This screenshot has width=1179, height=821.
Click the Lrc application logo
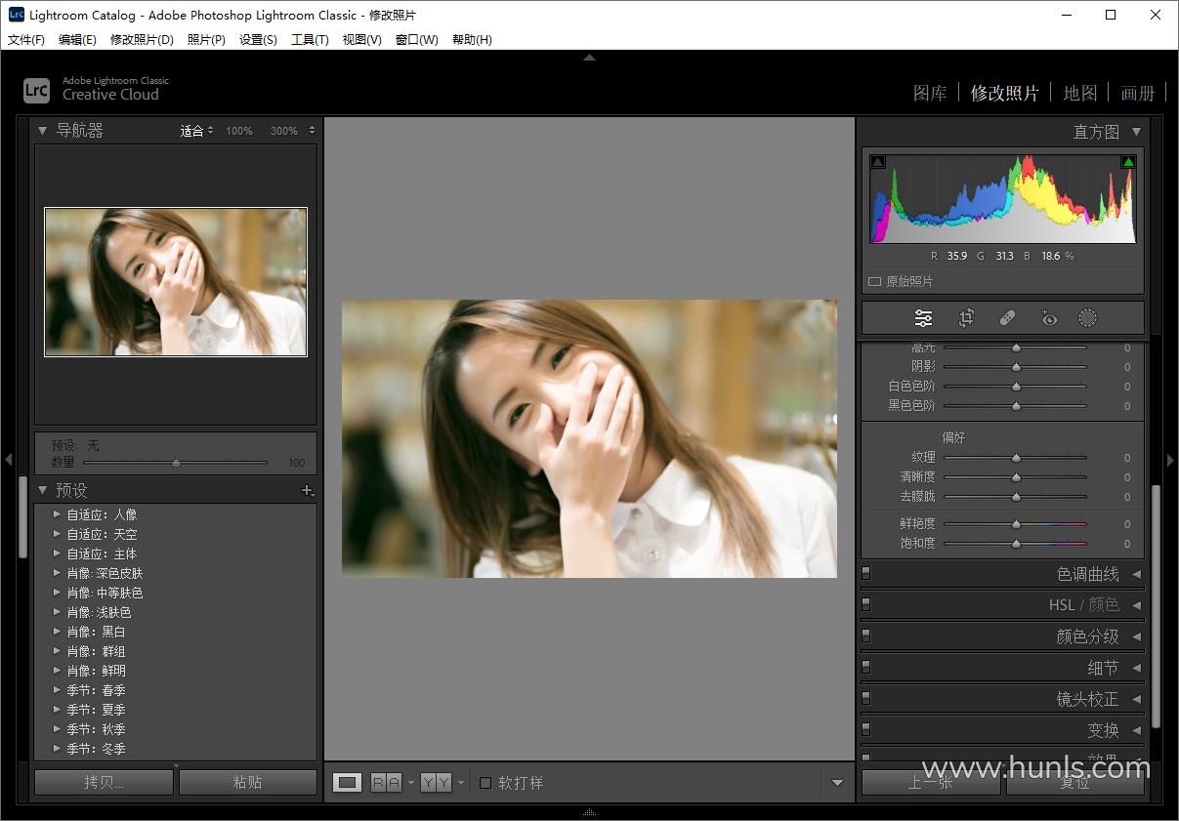[x=36, y=90]
